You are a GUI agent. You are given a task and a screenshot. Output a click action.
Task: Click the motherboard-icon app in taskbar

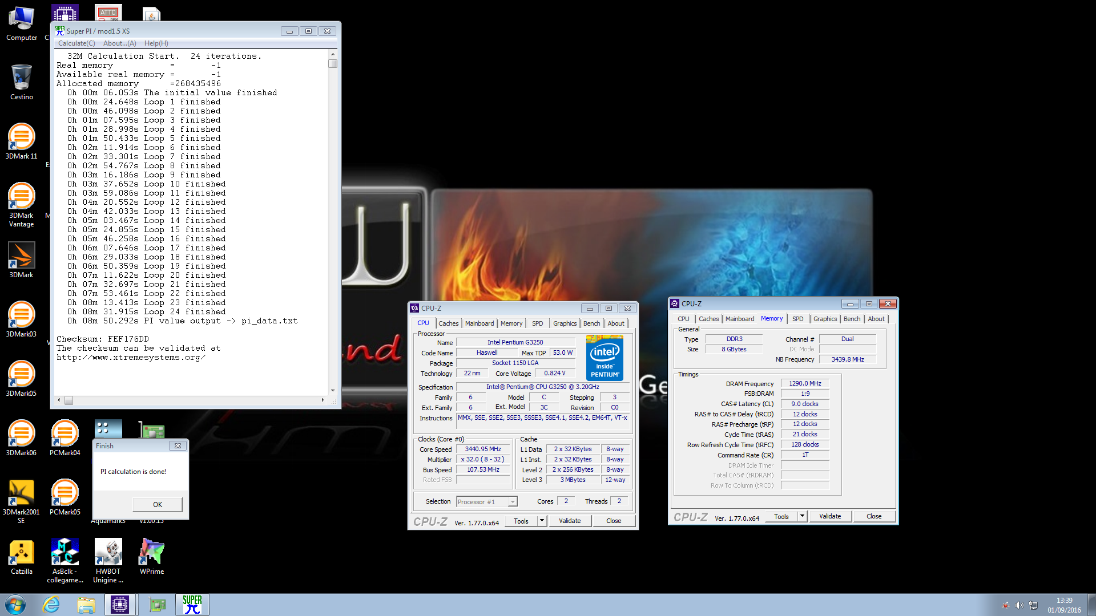pyautogui.click(x=156, y=605)
